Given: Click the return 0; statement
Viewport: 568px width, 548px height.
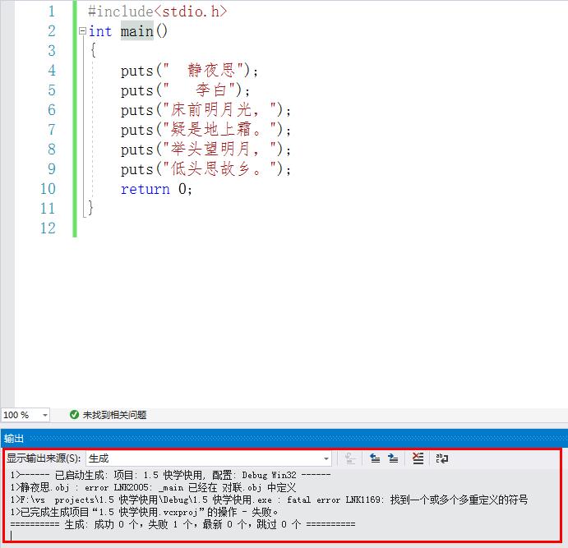Looking at the screenshot, I should 156,189.
